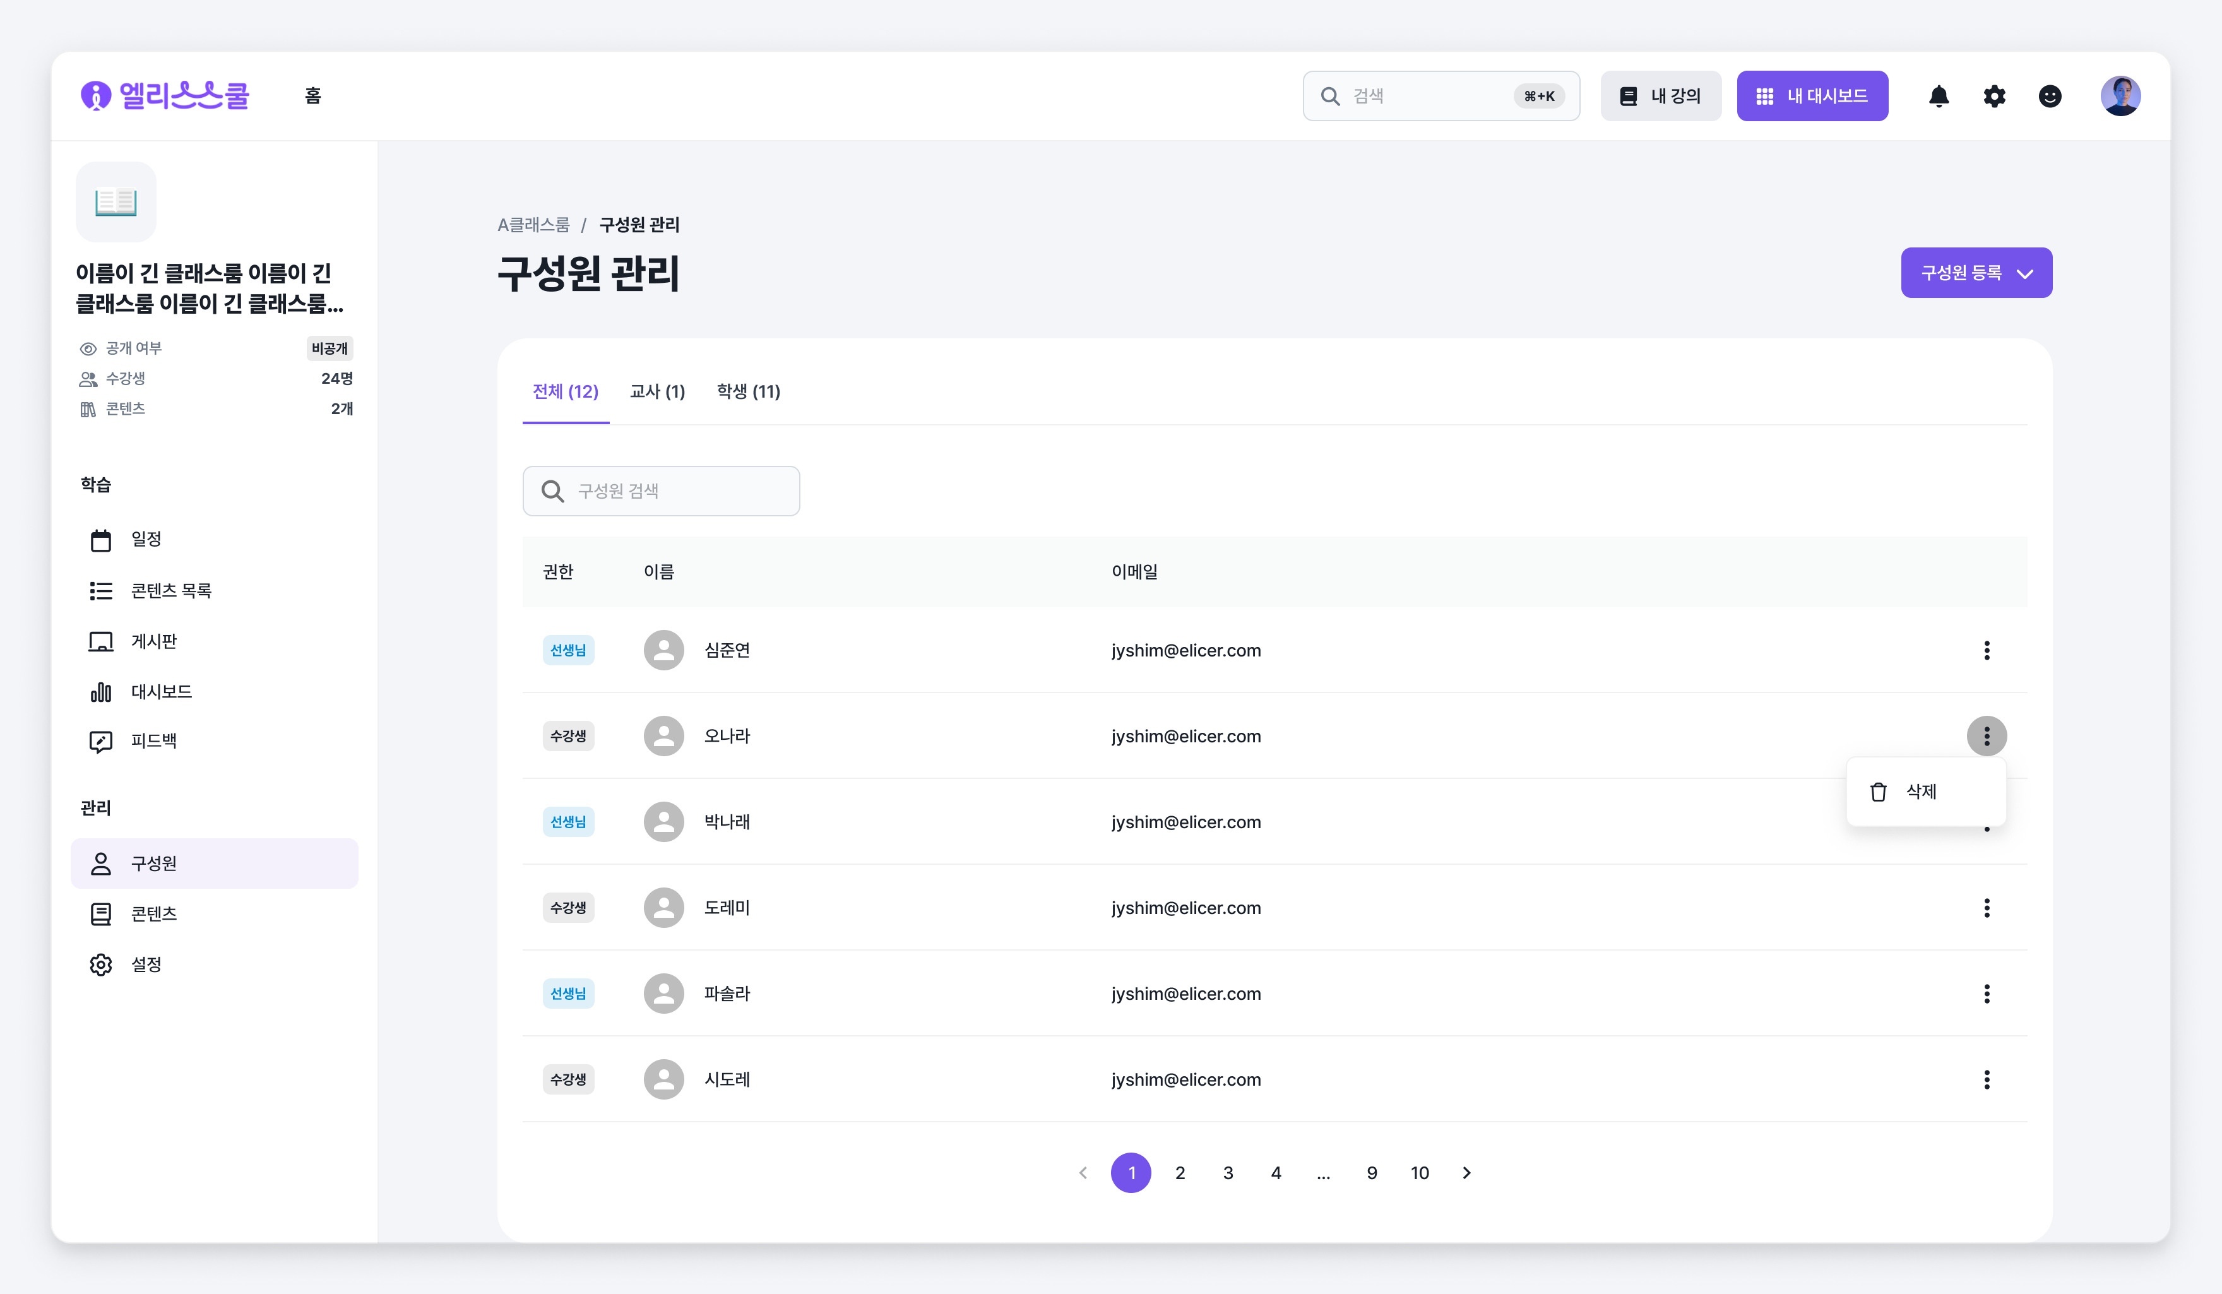Select 삭제 in the context menu
Viewport: 2222px width, 1294px height.
click(x=1920, y=792)
